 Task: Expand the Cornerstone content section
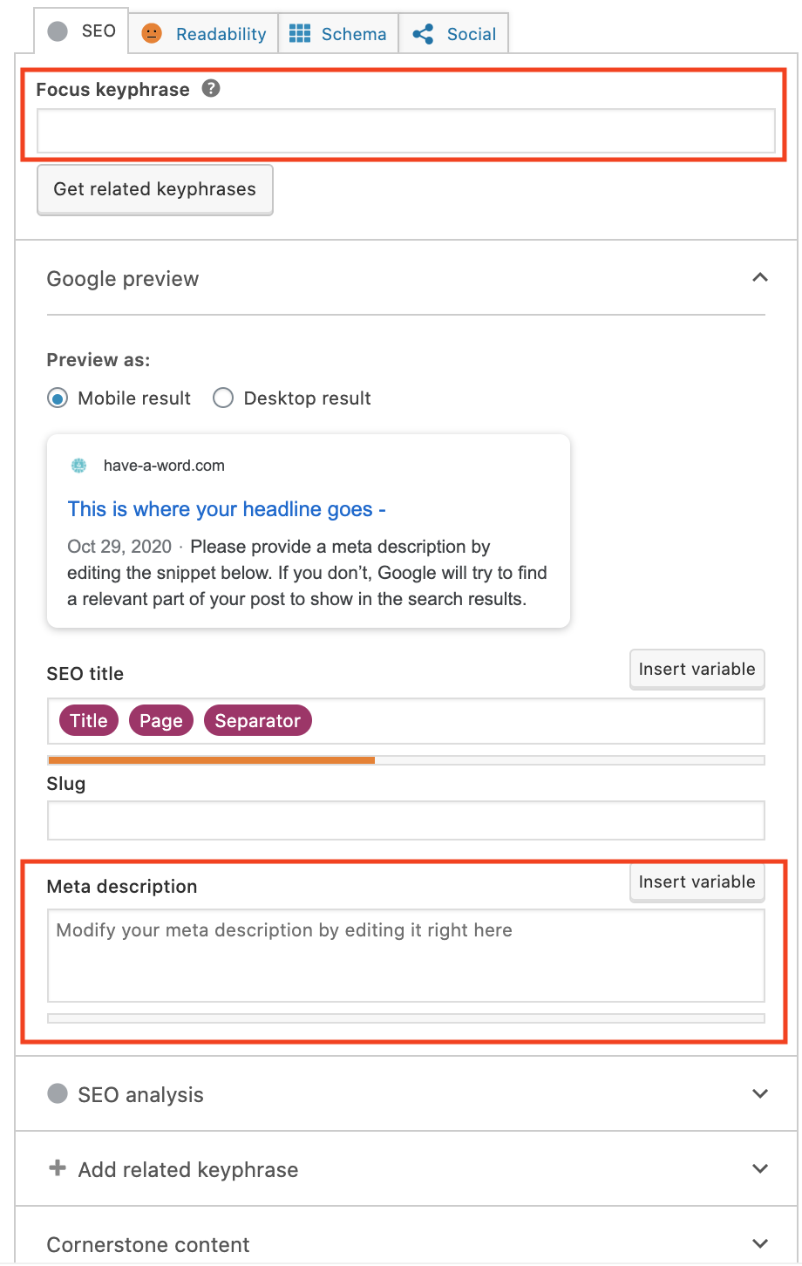tap(760, 1243)
